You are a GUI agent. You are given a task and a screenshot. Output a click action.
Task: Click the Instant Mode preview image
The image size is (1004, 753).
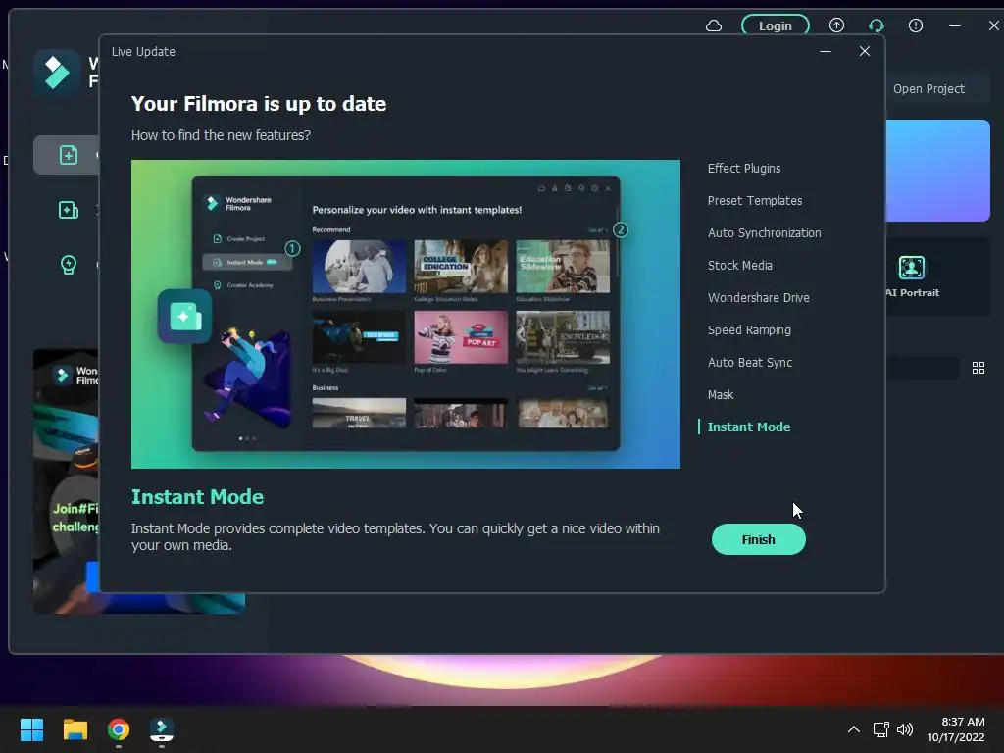pyautogui.click(x=405, y=314)
